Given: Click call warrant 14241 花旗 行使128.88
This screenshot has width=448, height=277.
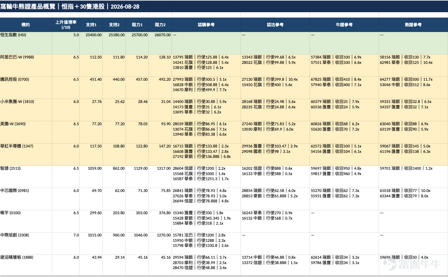Looking at the screenshot, I should click(201, 62).
